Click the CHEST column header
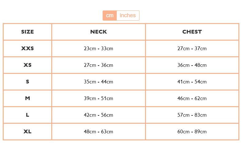 [192, 32]
